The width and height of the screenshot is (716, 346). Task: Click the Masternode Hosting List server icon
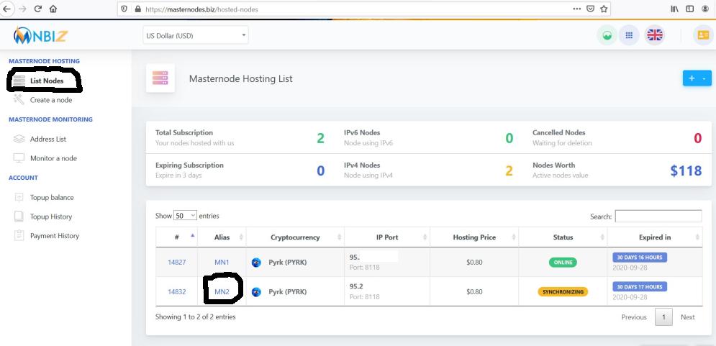coord(160,78)
